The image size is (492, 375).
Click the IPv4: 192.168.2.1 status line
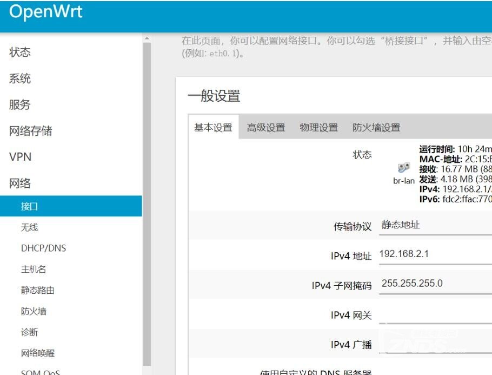tap(455, 189)
